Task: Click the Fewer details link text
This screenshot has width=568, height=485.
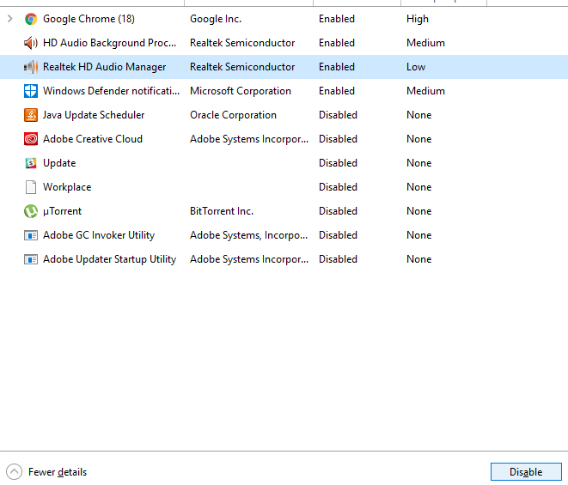Action: tap(58, 472)
